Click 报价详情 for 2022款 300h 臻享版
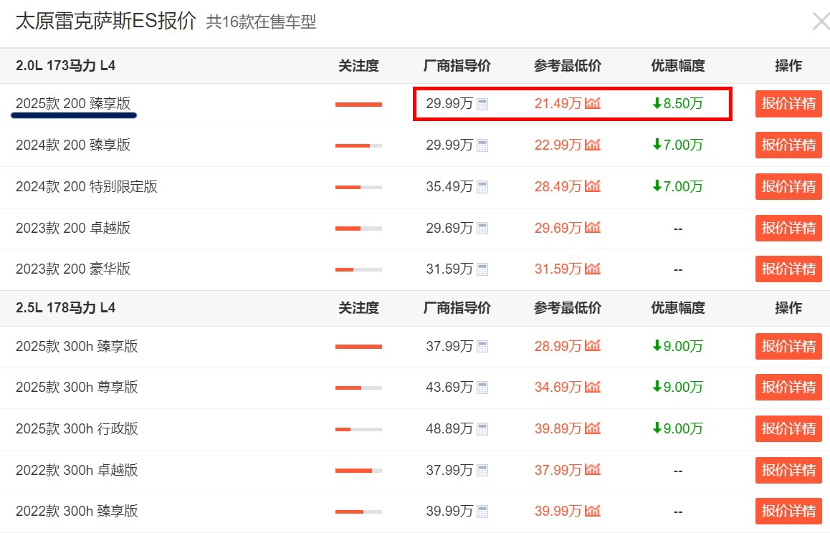The height and width of the screenshot is (533, 830). coord(788,511)
